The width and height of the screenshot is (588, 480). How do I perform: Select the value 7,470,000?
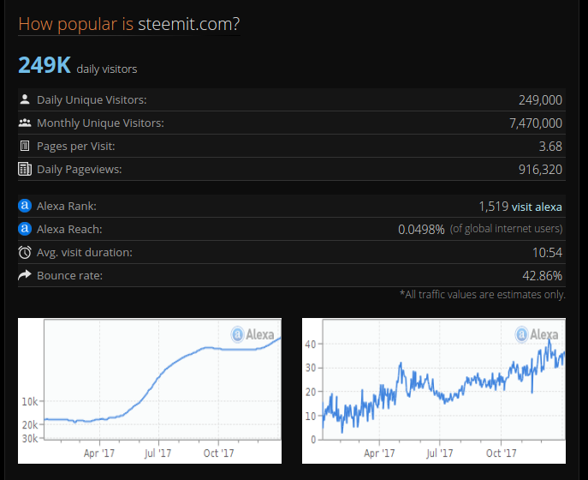[536, 123]
